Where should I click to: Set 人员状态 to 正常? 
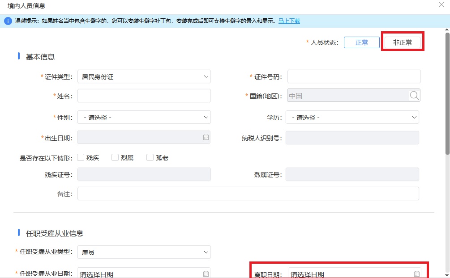362,42
